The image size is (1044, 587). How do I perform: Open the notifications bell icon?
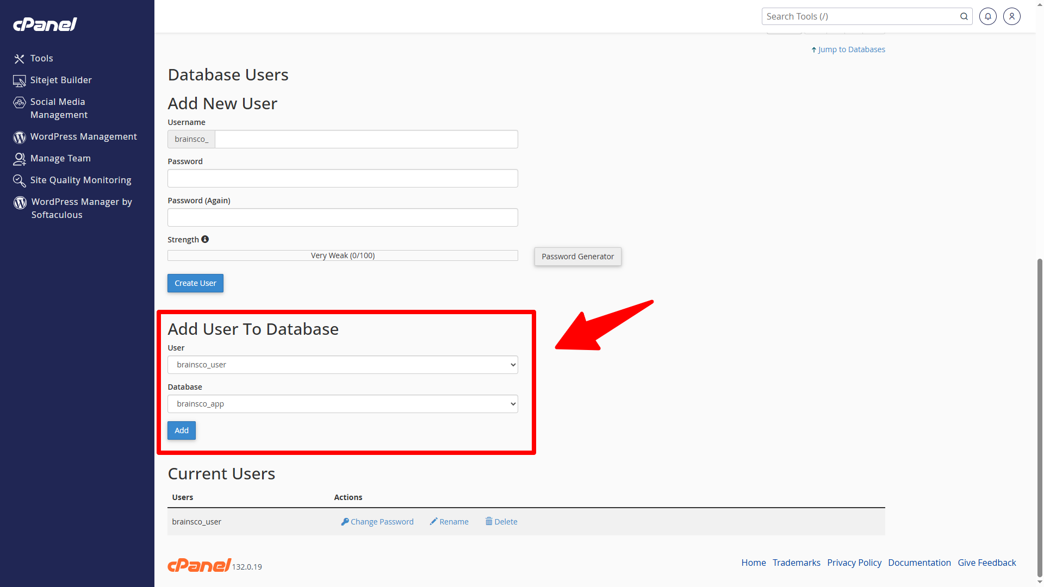pos(988,16)
